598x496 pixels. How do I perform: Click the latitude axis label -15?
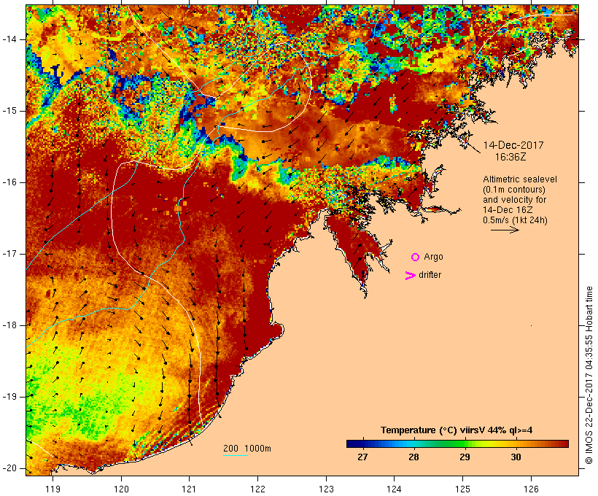pyautogui.click(x=9, y=111)
